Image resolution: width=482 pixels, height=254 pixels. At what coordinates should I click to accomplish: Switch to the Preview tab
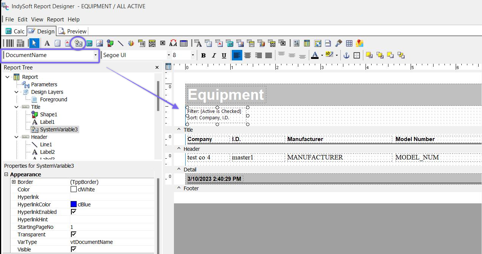point(73,31)
